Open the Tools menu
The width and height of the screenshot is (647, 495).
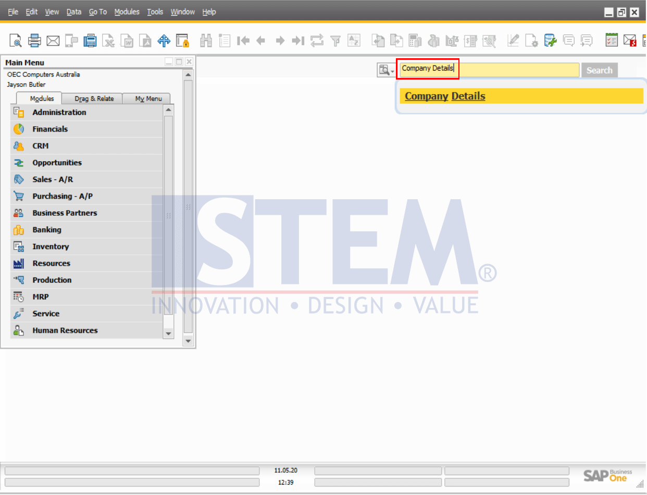tap(155, 11)
